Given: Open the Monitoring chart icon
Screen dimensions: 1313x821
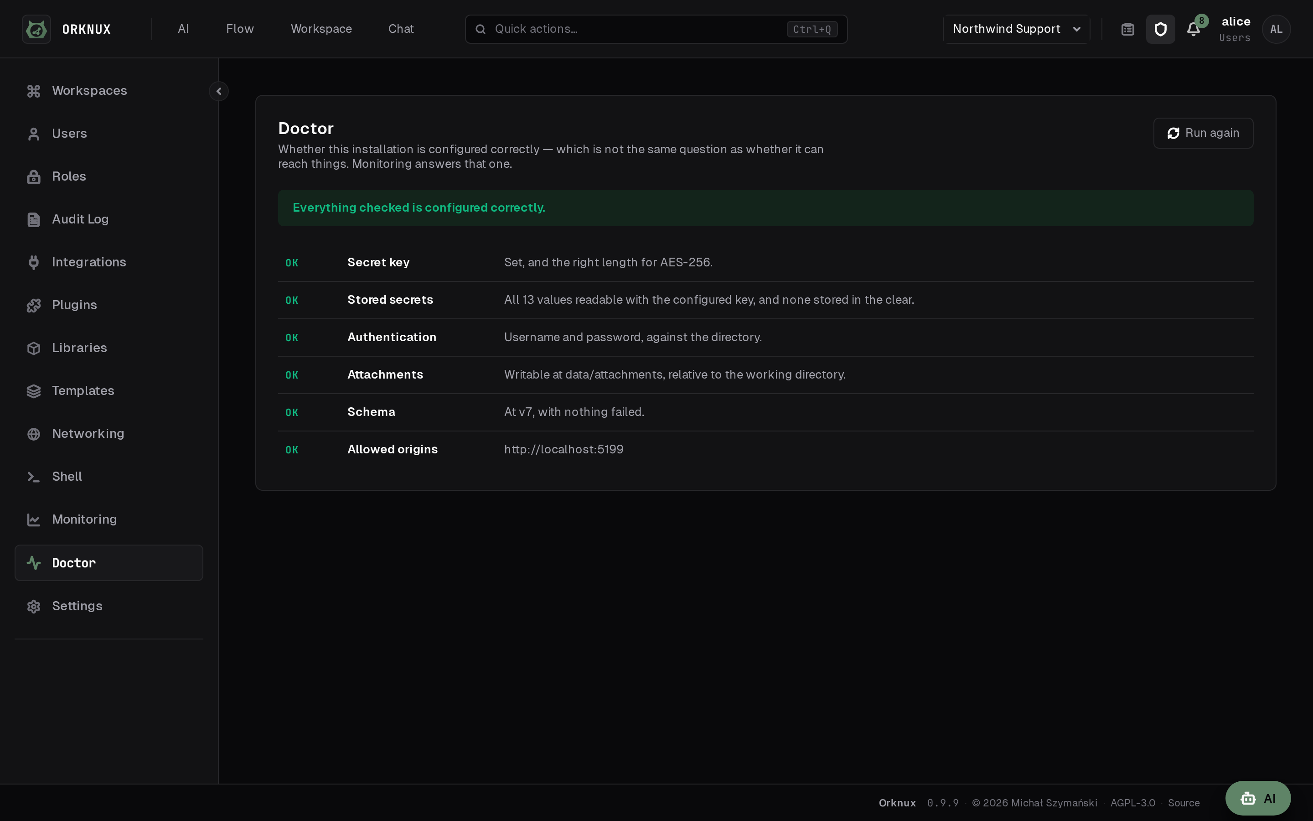Looking at the screenshot, I should pyautogui.click(x=34, y=520).
